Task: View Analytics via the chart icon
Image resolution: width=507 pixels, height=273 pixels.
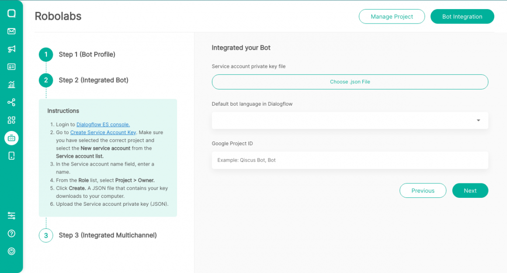Action: [x=11, y=84]
